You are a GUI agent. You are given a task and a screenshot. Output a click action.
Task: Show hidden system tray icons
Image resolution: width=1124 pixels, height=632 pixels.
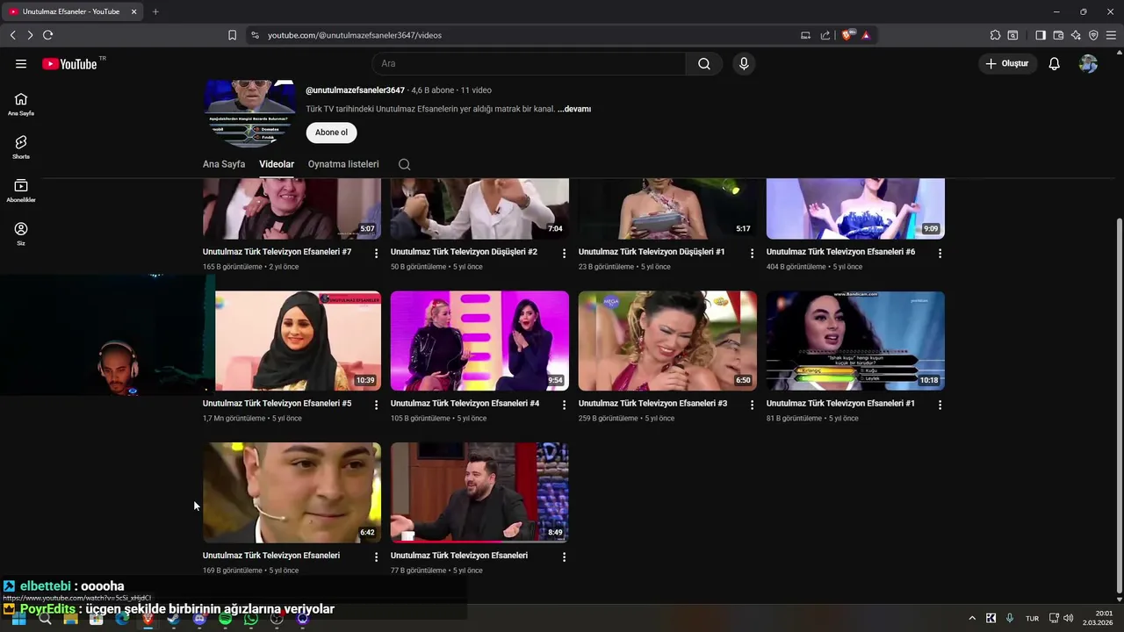971,618
